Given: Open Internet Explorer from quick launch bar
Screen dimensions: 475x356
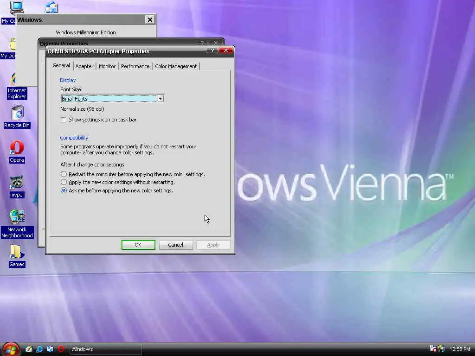Looking at the screenshot, I should (39, 349).
